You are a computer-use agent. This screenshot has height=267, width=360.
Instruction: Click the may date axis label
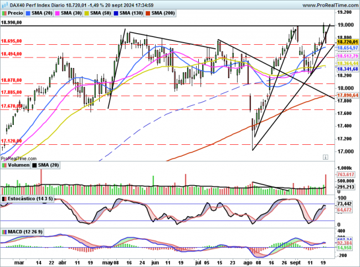coord(107,263)
